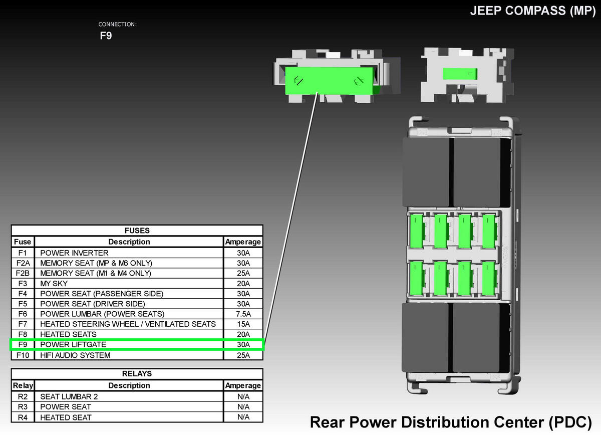Click the 'CONNECTION:' label
Viewport: 601px width, 435px height.
118,24
